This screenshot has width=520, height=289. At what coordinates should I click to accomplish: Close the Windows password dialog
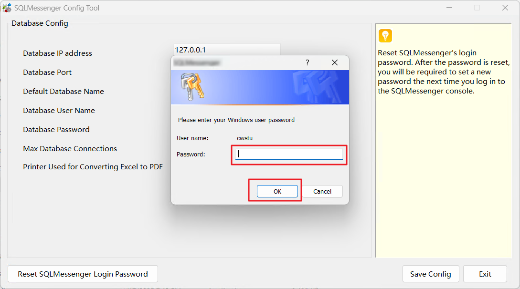point(334,62)
